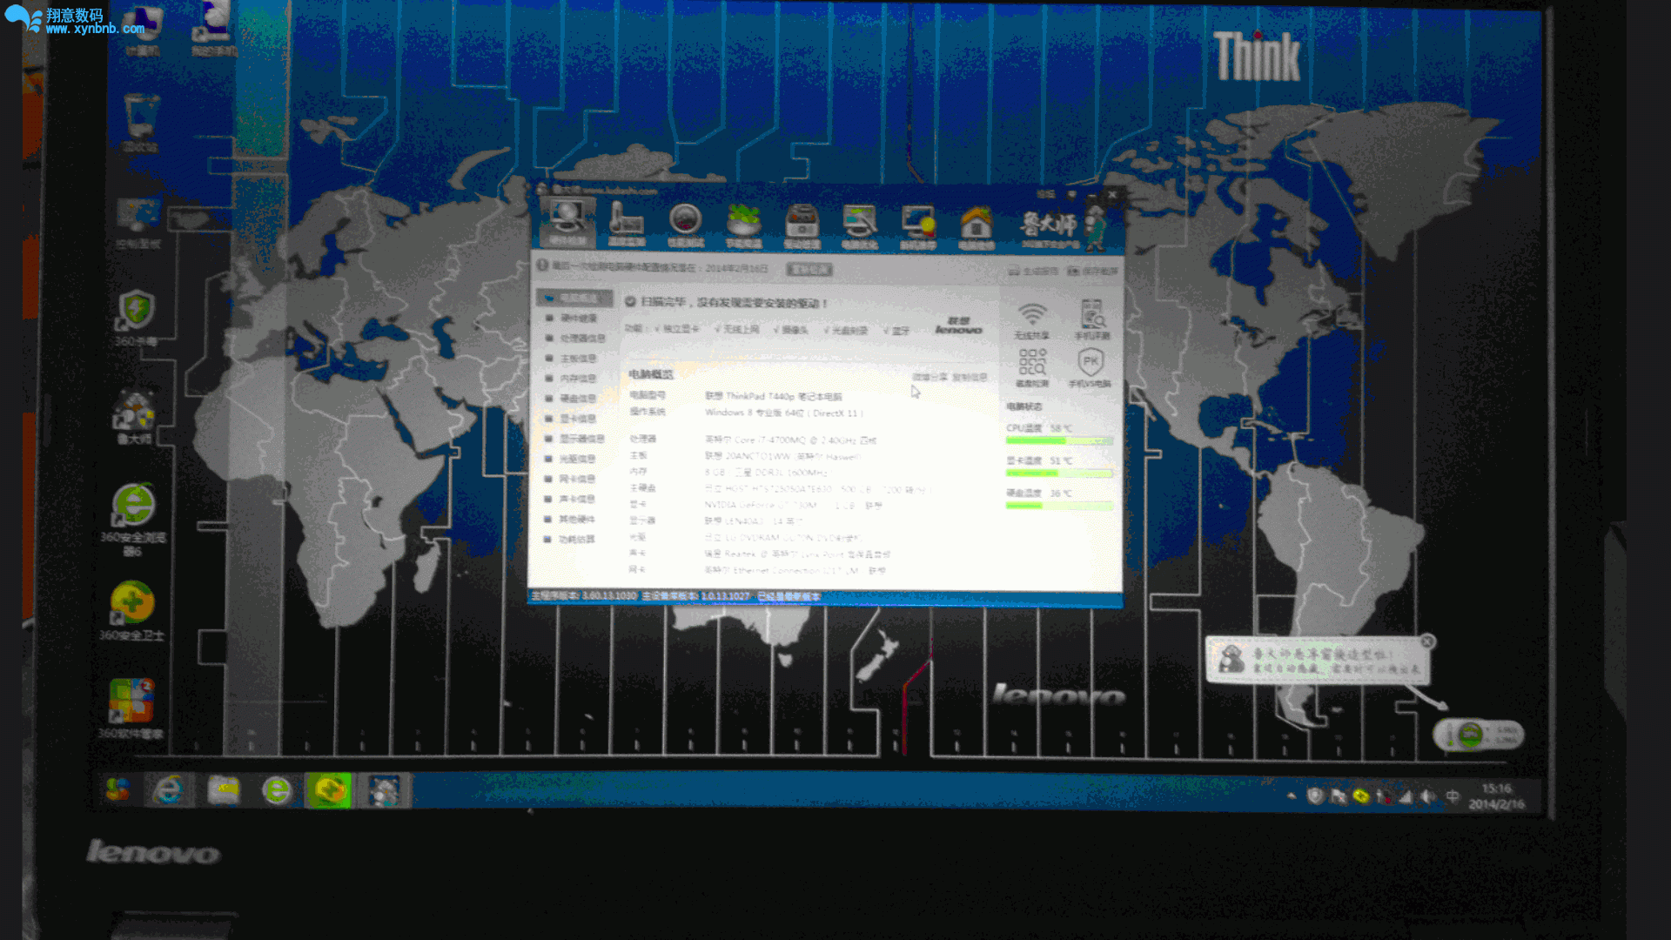Open the 电脑优化 optimization toolbar icon

pyautogui.click(x=860, y=228)
